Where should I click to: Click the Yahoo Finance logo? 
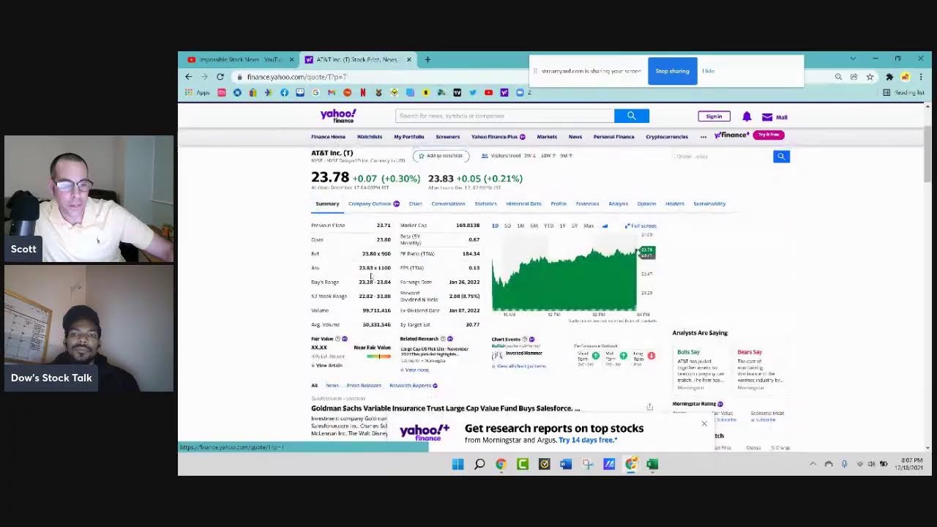click(x=337, y=116)
